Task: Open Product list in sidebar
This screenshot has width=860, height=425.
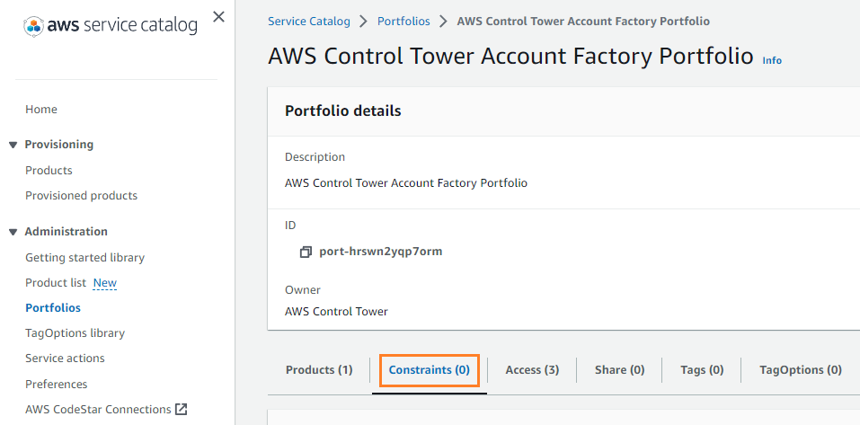Action: (x=56, y=282)
